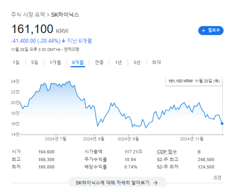Click the 배당수익률 value 0.74%

(x=131, y=167)
